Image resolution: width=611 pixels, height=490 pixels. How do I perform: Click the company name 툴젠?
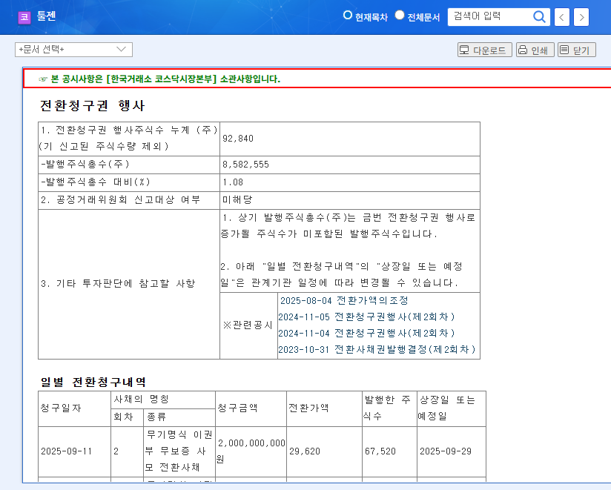pos(47,16)
